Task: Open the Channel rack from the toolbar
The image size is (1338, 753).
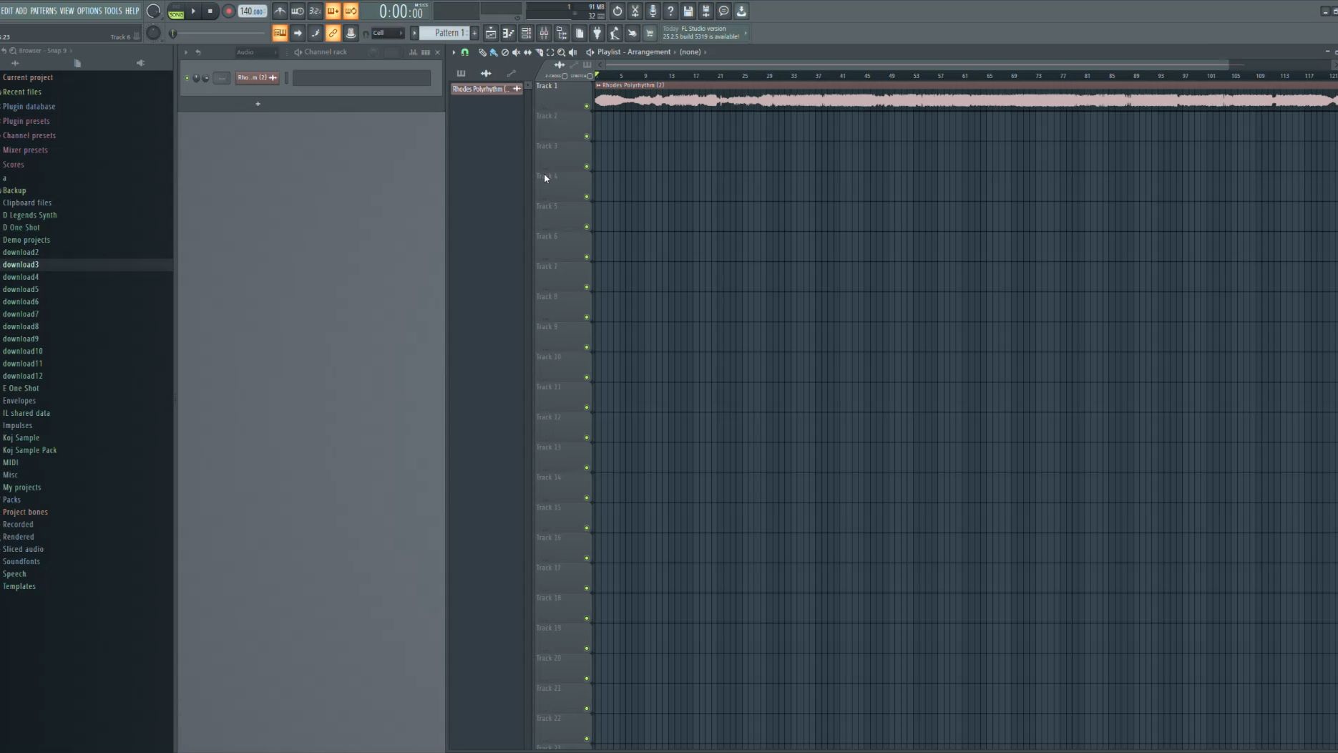Action: pyautogui.click(x=526, y=33)
